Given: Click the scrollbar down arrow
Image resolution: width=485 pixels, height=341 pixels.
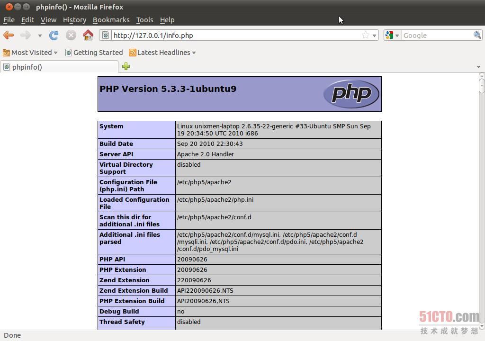Looking at the screenshot, I should [x=482, y=326].
